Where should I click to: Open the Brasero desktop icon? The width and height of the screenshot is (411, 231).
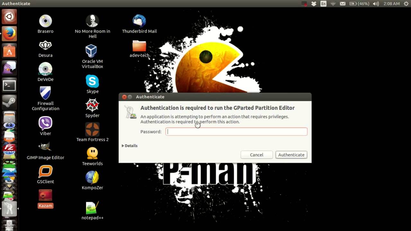46,24
